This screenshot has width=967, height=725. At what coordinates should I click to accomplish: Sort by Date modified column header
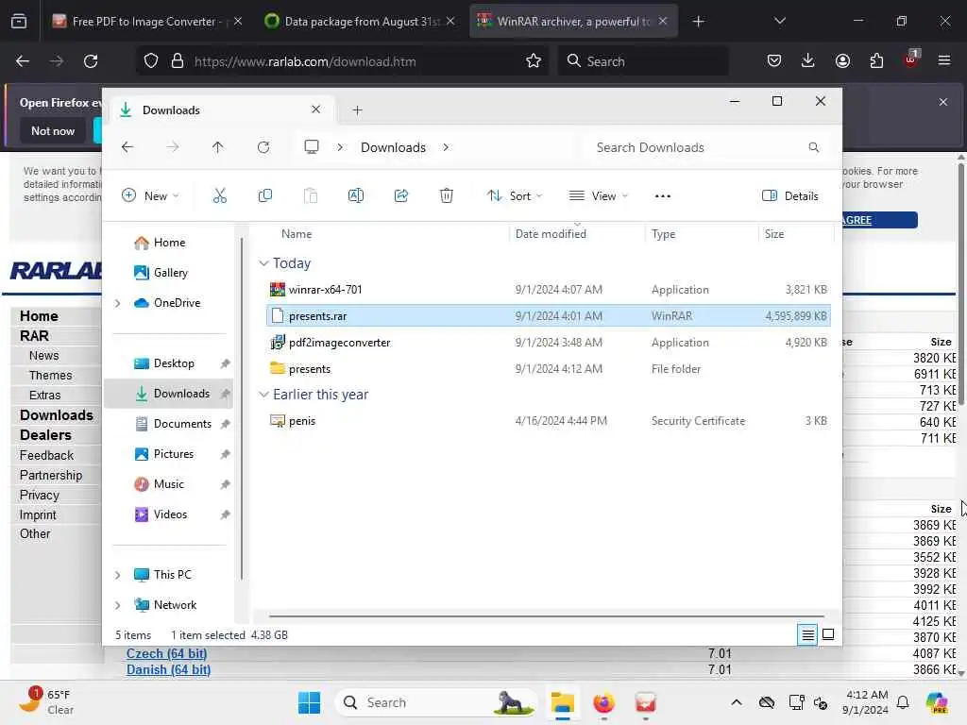click(x=551, y=234)
